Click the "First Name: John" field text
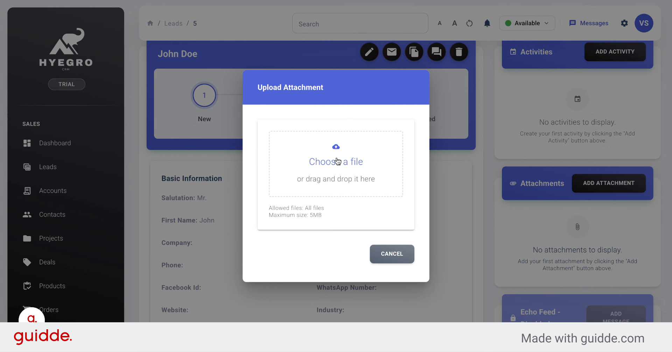The width and height of the screenshot is (672, 352). pyautogui.click(x=188, y=220)
